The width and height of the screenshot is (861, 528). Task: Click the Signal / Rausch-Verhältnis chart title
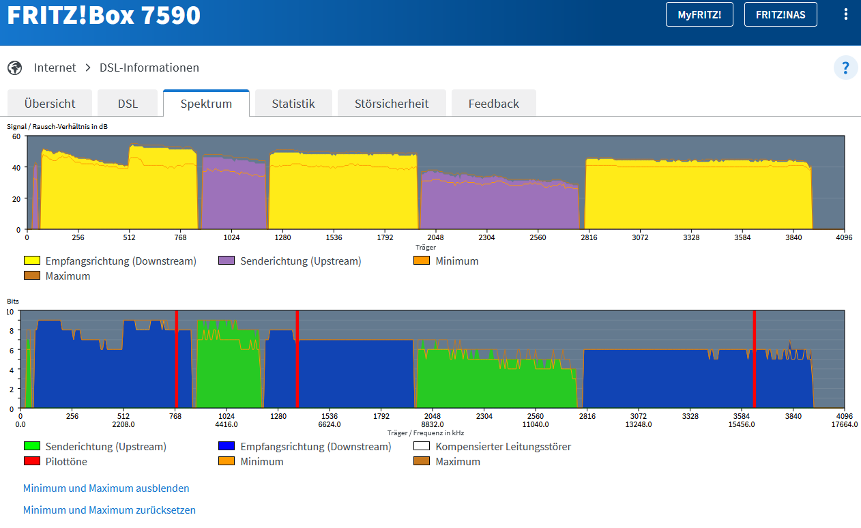point(57,126)
